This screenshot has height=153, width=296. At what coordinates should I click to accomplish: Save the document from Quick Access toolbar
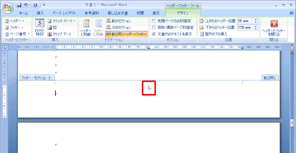coord(19,5)
